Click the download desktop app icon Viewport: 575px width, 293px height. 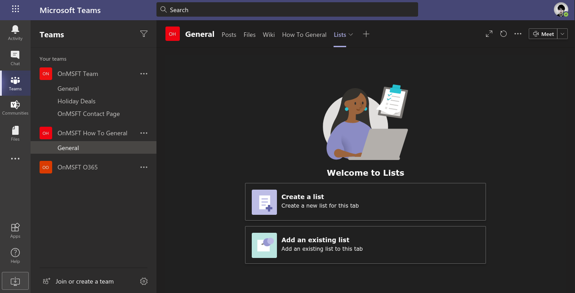[15, 281]
